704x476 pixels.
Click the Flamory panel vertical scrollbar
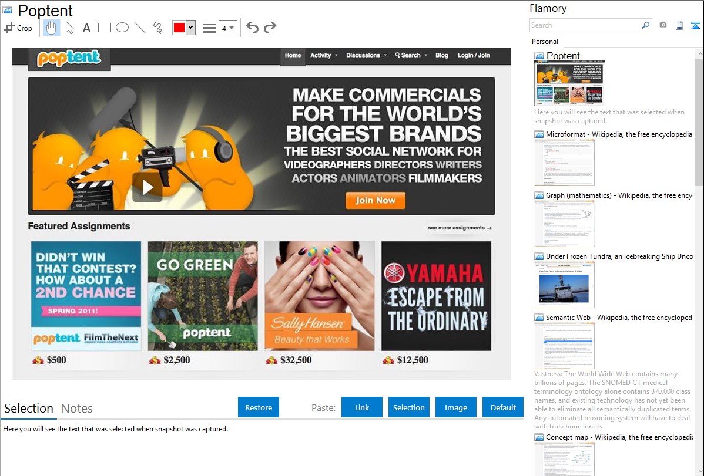coord(699,121)
